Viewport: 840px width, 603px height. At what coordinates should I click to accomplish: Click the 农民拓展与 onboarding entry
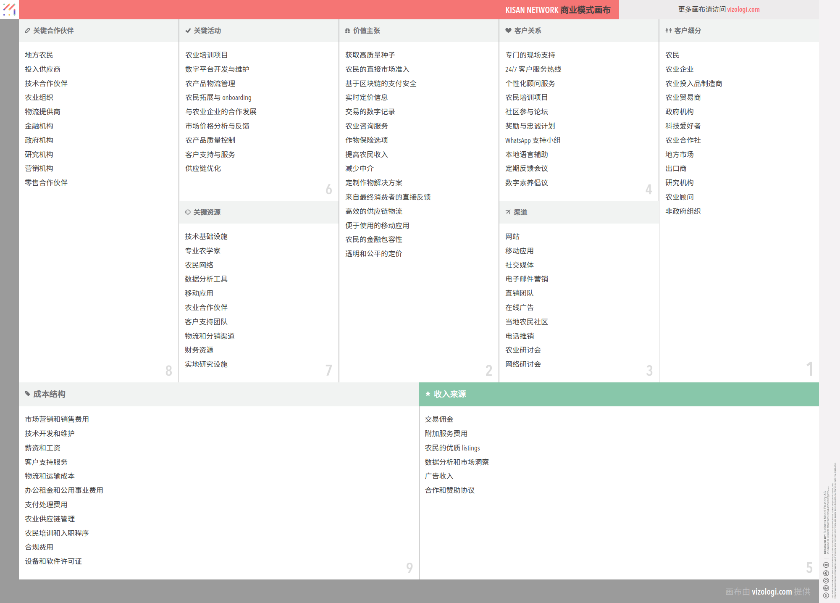218,97
